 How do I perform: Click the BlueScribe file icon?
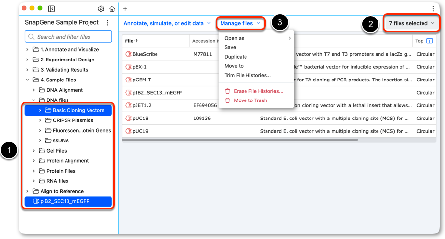[x=128, y=54]
